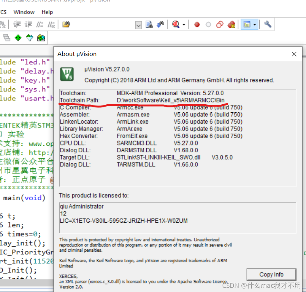Click the '"led.h"' include line in editor
Viewport: 306px width, 292px height.
[25, 62]
